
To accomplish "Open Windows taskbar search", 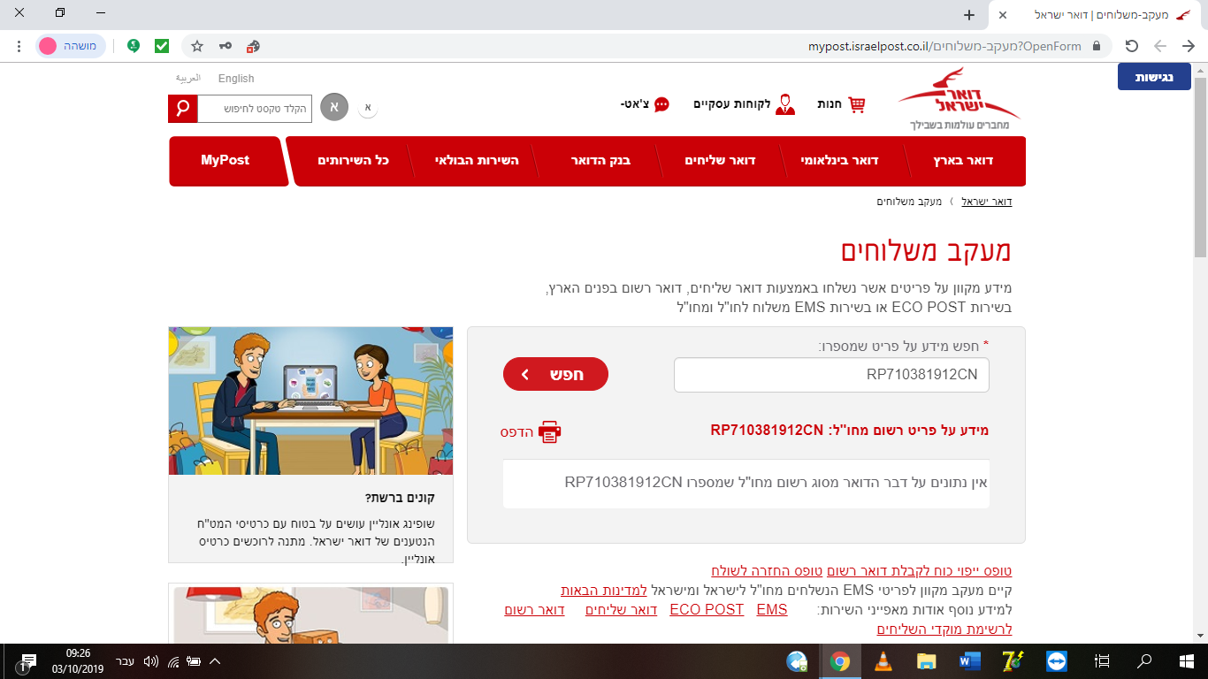I will (x=1144, y=661).
